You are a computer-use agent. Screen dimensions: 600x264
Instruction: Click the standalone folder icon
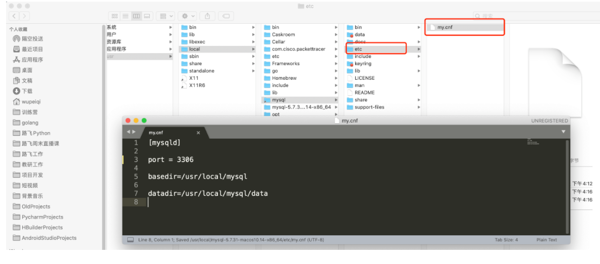point(184,71)
